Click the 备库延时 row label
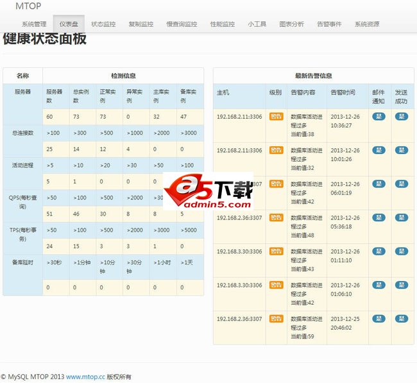 (22, 262)
